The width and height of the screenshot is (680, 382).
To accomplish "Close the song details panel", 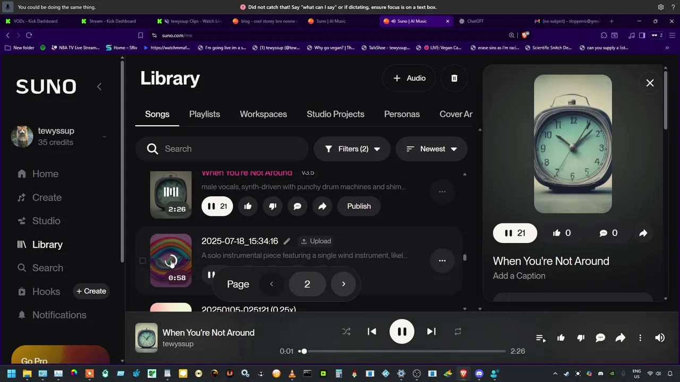I will click(650, 83).
